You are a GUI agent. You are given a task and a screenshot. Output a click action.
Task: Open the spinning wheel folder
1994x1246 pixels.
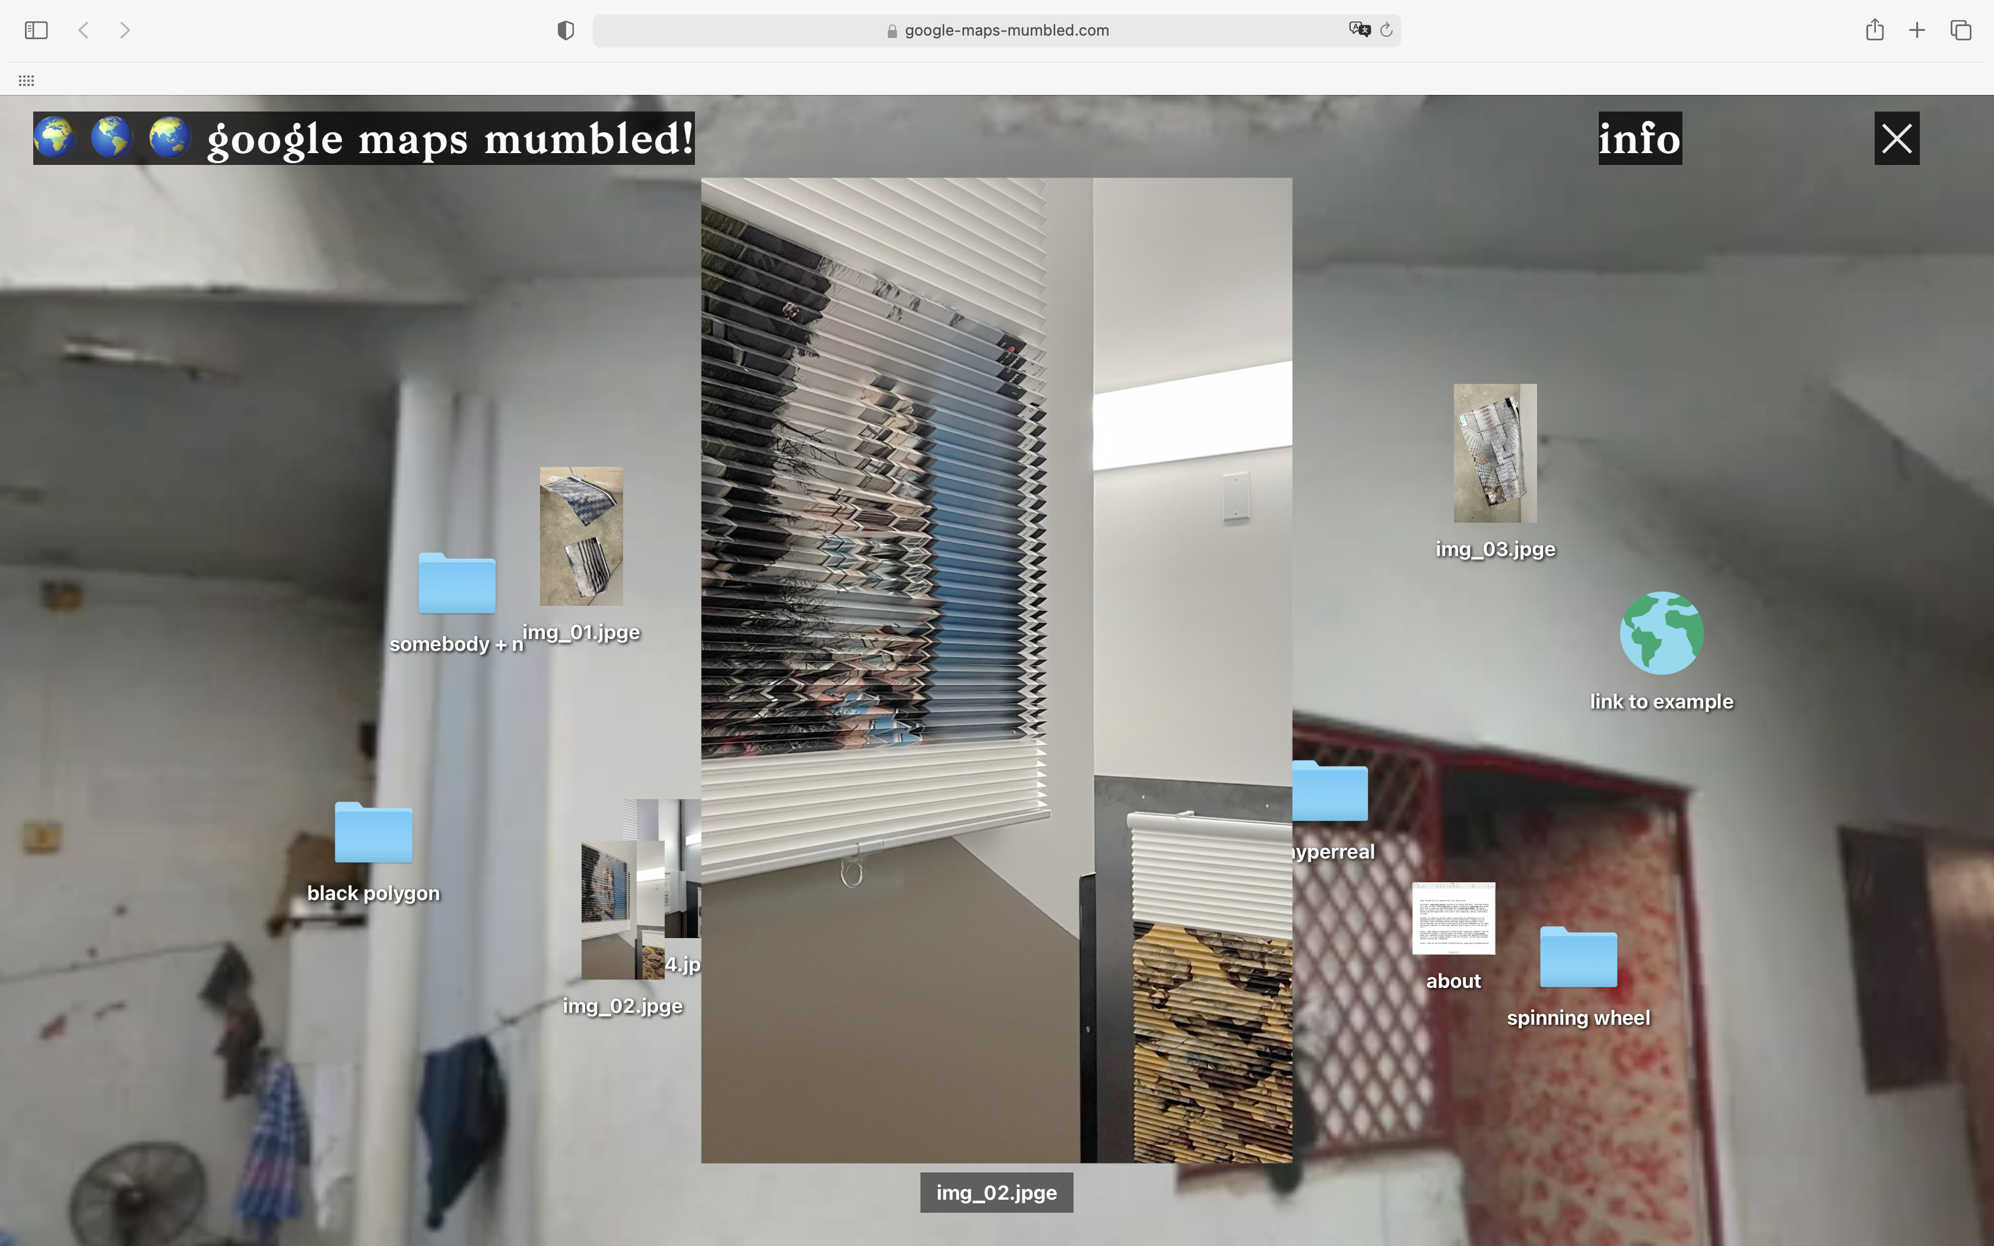tap(1578, 958)
